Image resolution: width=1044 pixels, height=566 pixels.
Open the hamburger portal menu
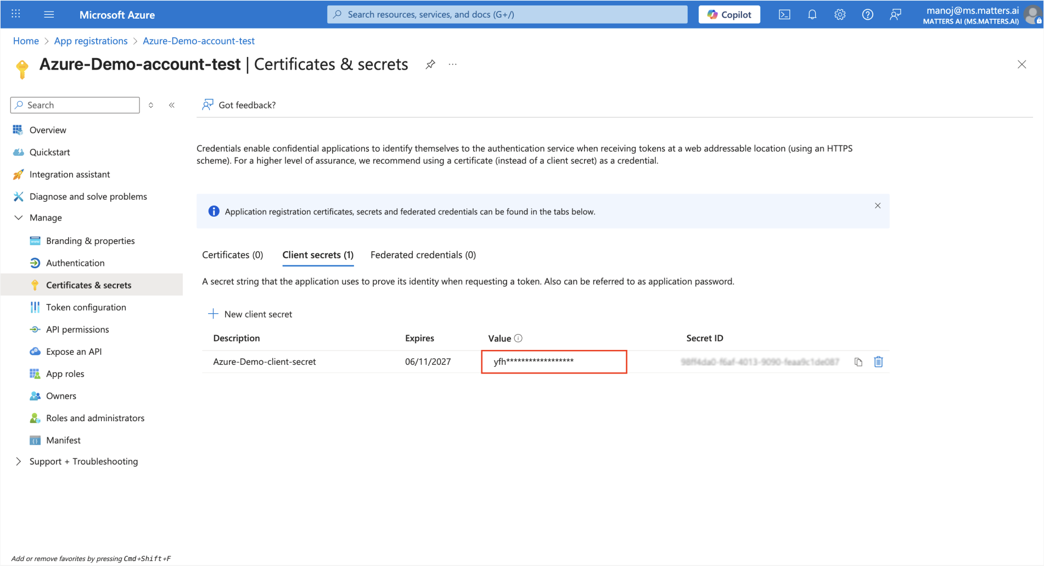(49, 14)
